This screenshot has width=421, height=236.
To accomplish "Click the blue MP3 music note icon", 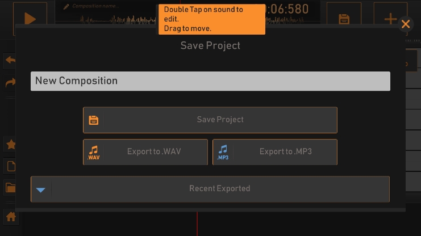I will click(223, 152).
